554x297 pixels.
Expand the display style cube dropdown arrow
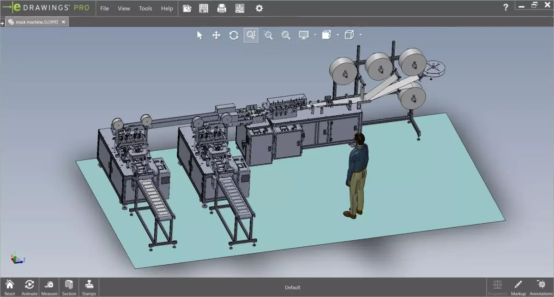point(361,35)
